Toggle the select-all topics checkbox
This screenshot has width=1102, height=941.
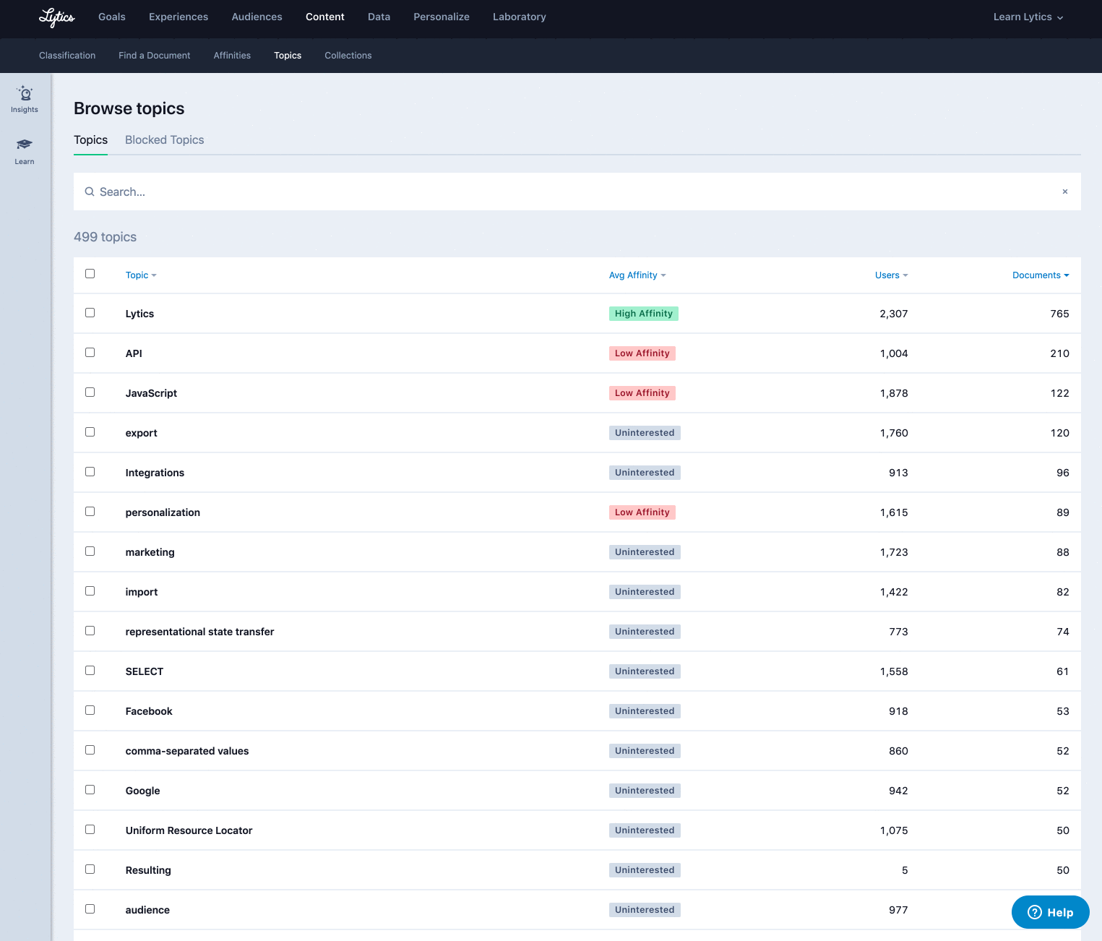pos(90,274)
